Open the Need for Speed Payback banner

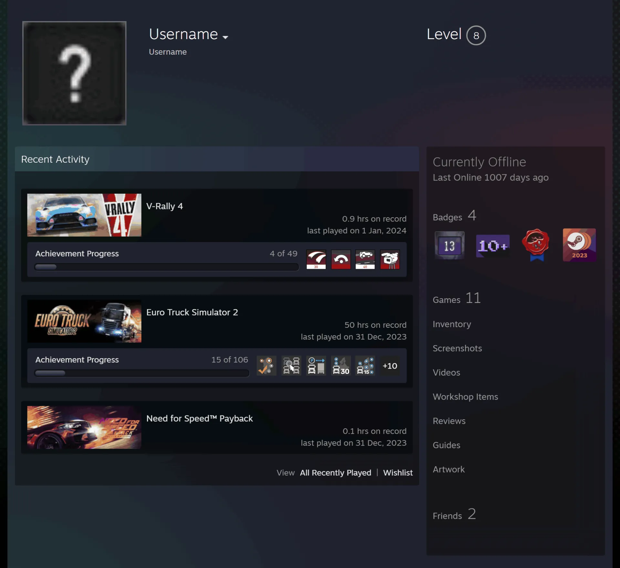pyautogui.click(x=84, y=427)
